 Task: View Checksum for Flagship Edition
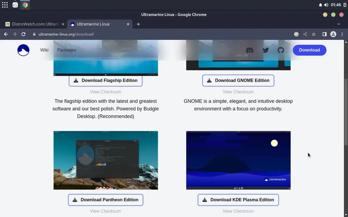coord(105,92)
